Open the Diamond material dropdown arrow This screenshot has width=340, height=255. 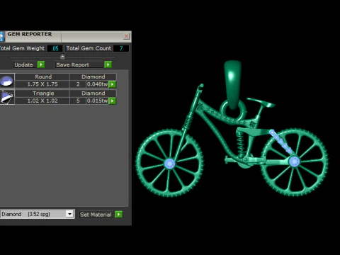tap(69, 214)
